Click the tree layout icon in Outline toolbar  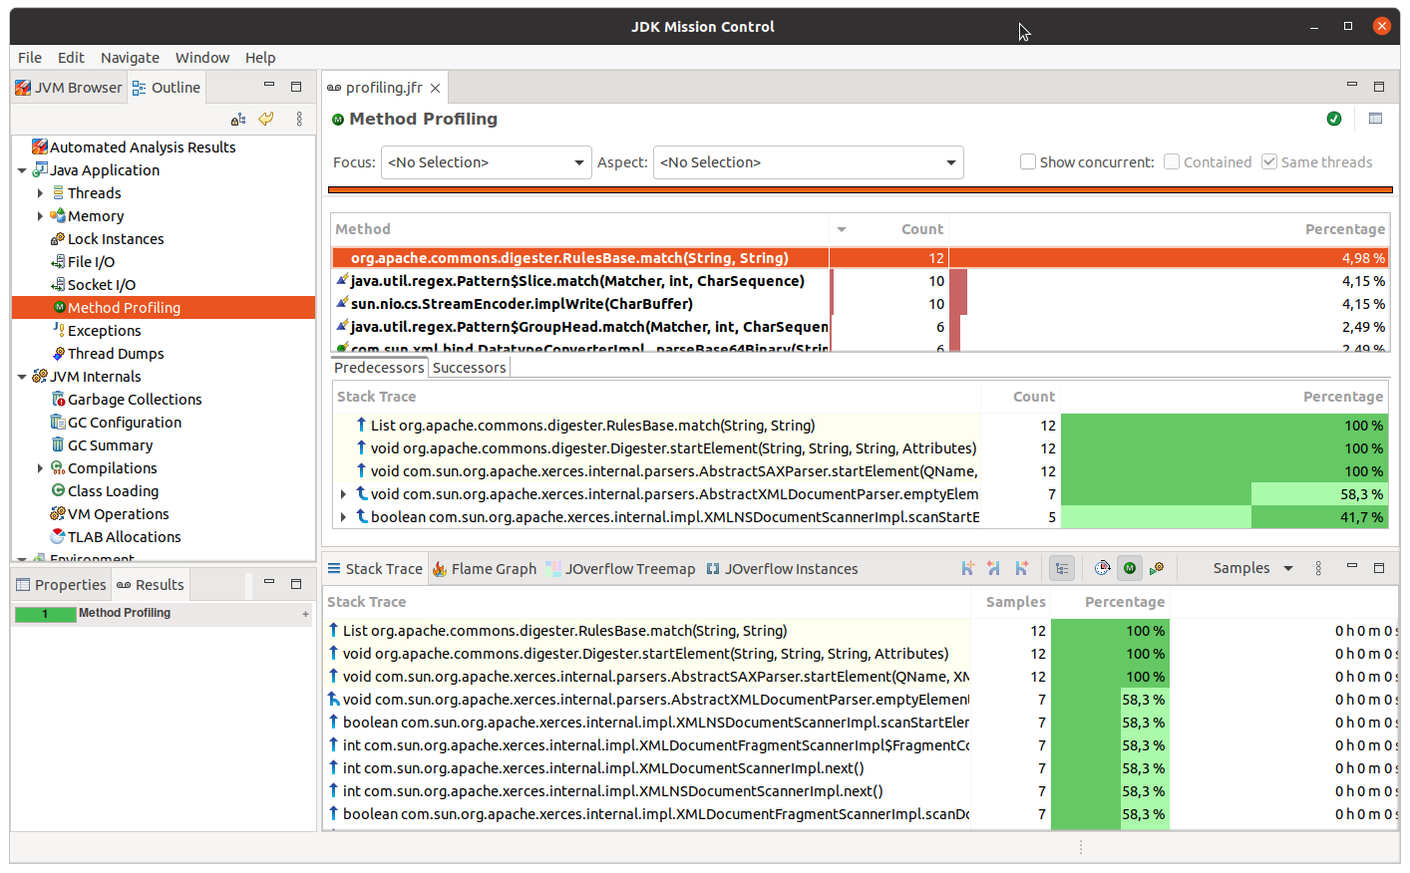(x=238, y=119)
